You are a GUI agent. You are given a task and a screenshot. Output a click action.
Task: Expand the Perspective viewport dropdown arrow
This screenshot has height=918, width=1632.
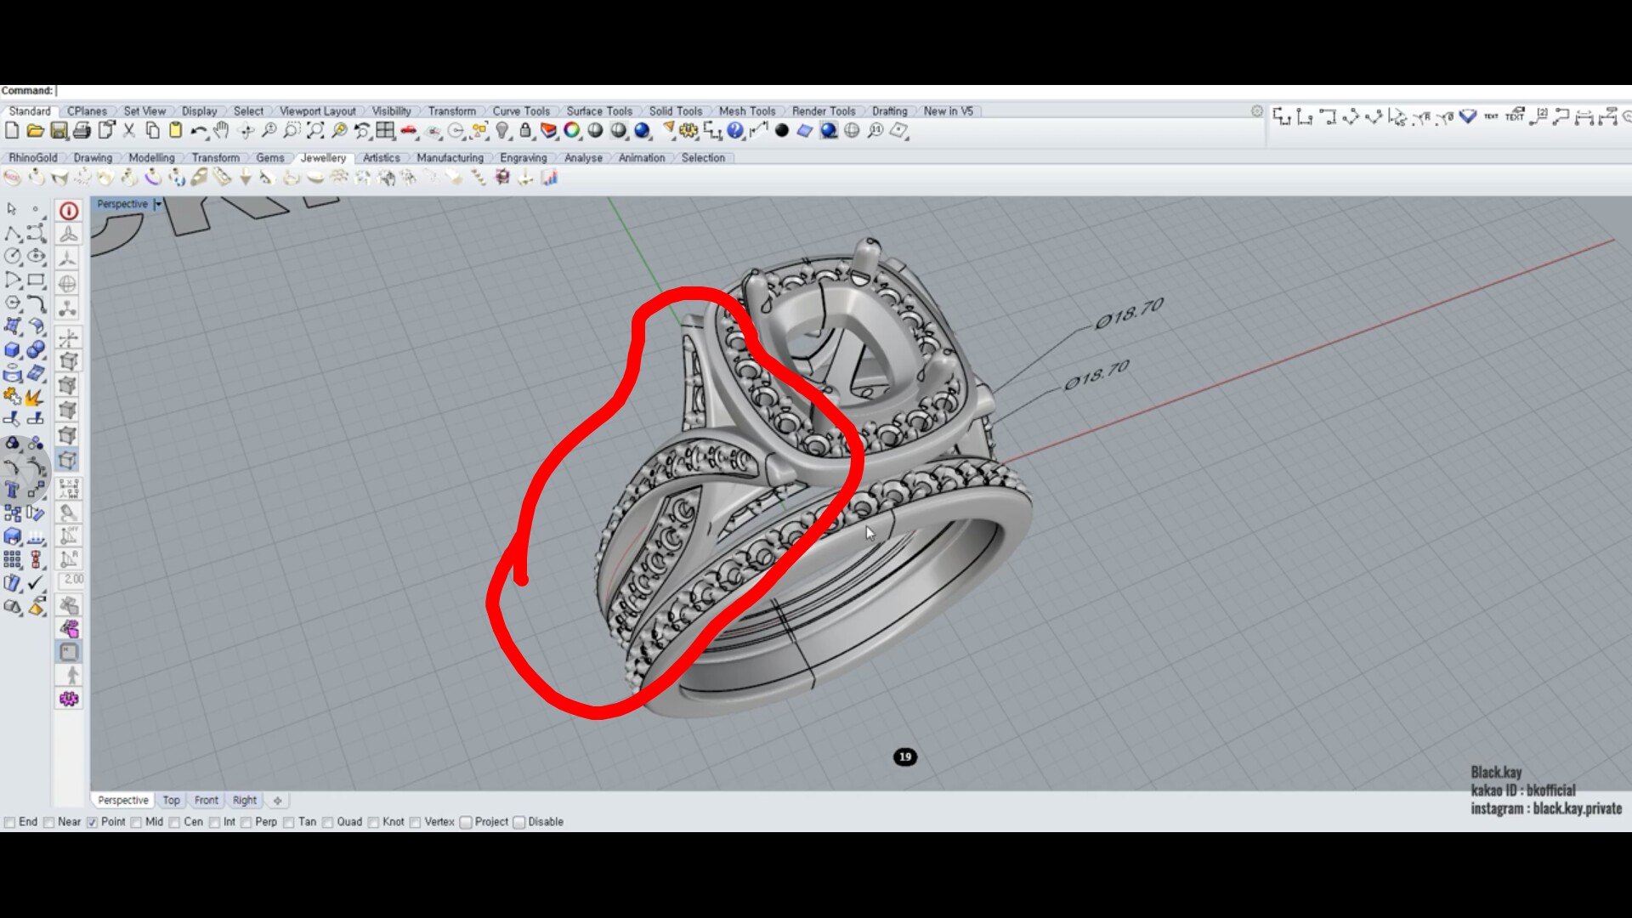coord(158,204)
